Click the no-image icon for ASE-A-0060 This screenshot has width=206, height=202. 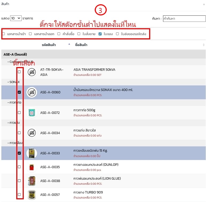[x=32, y=92]
